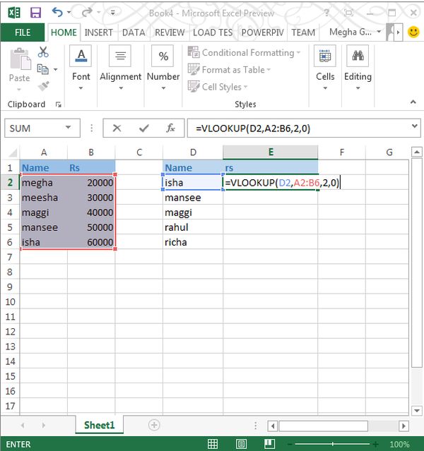
Task: Click the Cut scissors icon
Action: (x=43, y=52)
